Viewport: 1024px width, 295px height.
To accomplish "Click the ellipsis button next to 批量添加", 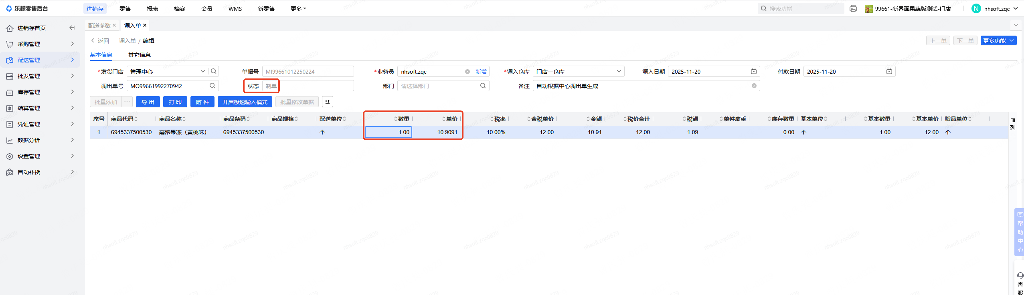I will click(x=127, y=102).
